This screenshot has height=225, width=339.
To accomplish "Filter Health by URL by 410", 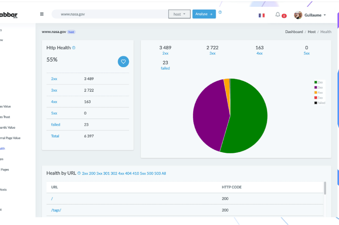I will click(136, 174).
